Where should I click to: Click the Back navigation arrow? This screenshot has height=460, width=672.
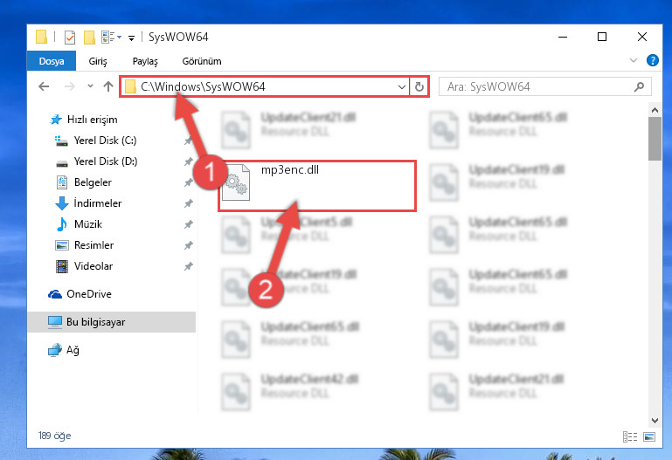pos(44,87)
